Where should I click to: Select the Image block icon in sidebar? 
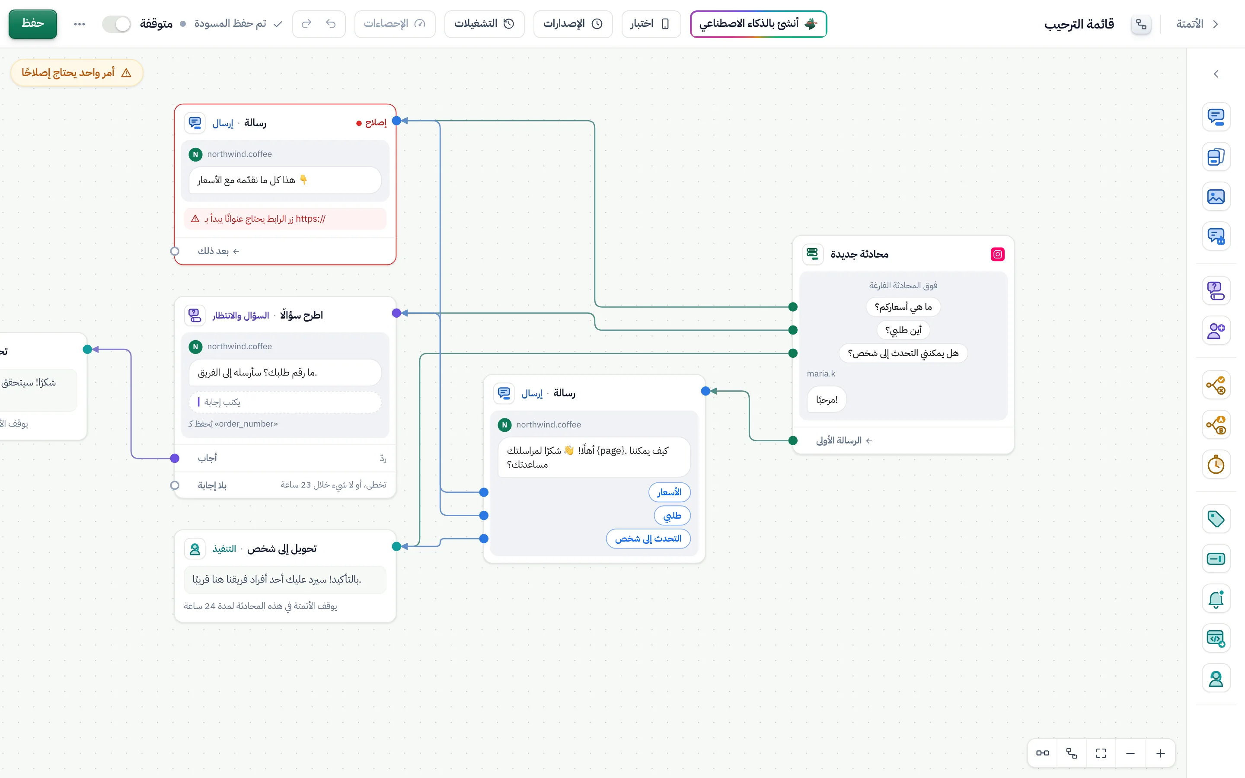(x=1216, y=197)
